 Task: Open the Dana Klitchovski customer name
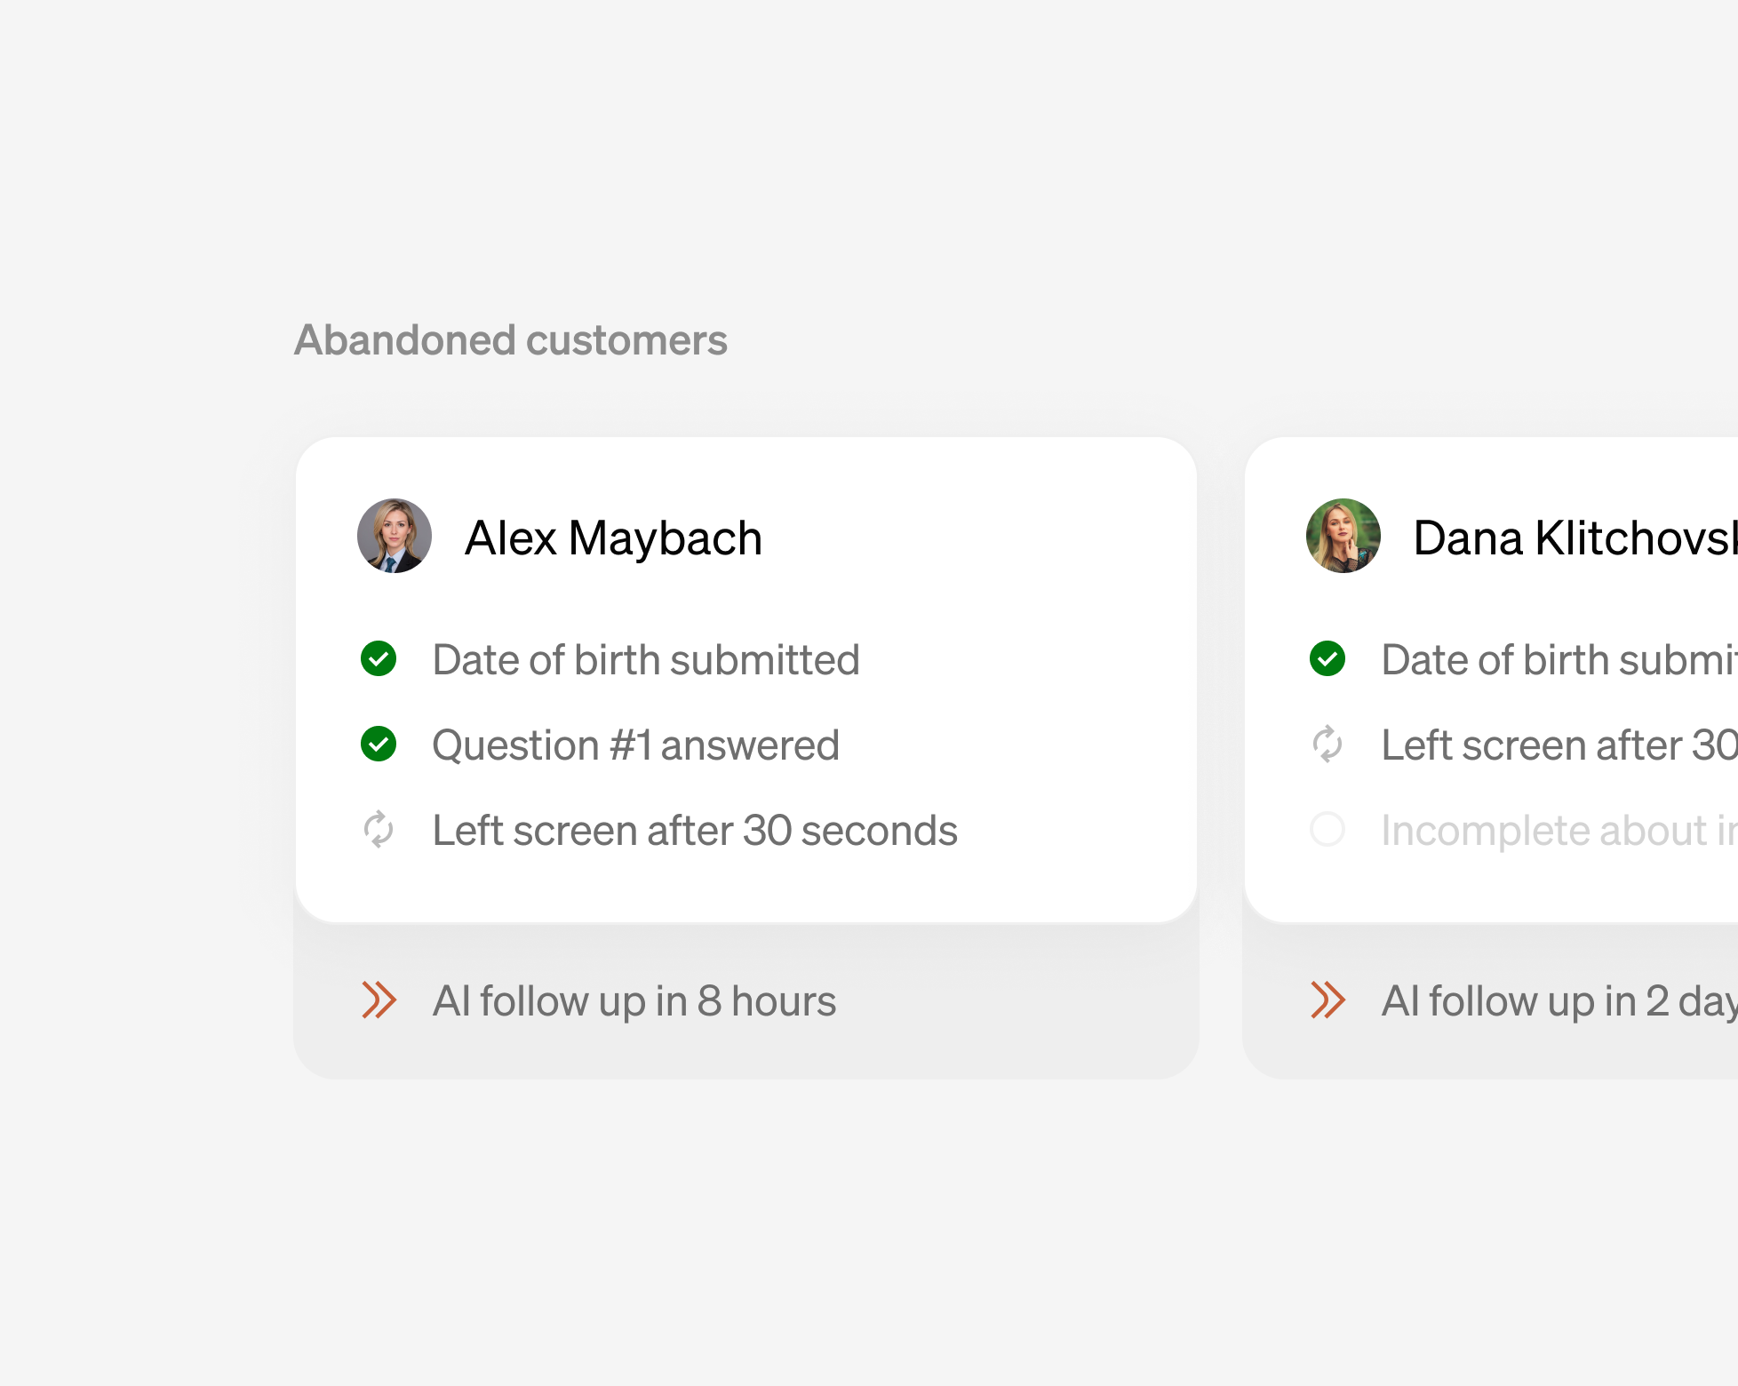point(1575,538)
